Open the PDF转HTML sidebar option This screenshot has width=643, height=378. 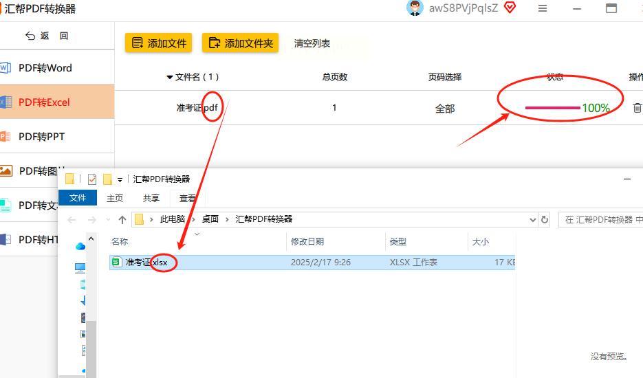pos(30,239)
